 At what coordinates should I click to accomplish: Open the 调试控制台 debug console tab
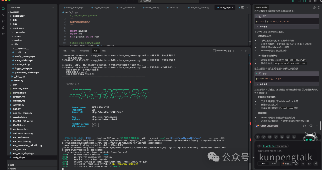pyautogui.click(x=84, y=51)
